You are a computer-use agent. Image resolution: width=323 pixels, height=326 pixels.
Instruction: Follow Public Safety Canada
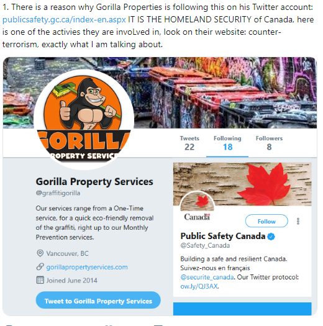coord(266,221)
